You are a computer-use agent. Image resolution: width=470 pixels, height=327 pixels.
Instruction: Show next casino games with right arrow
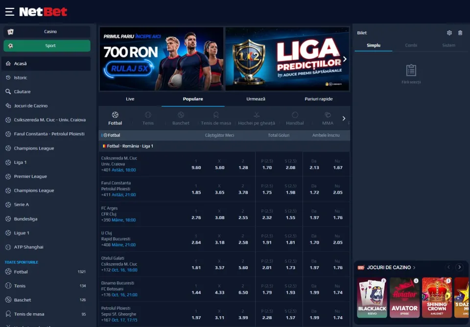pos(459,267)
